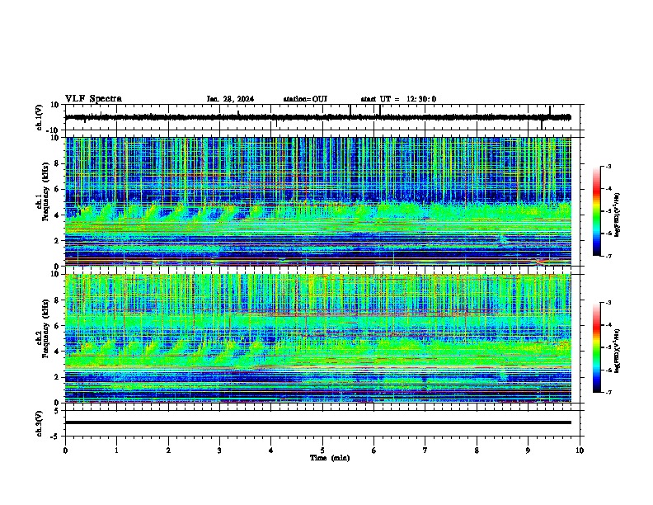The image size is (653, 505).
Task: Click the -7 value on ch.1 colorbar
Action: 608,256
